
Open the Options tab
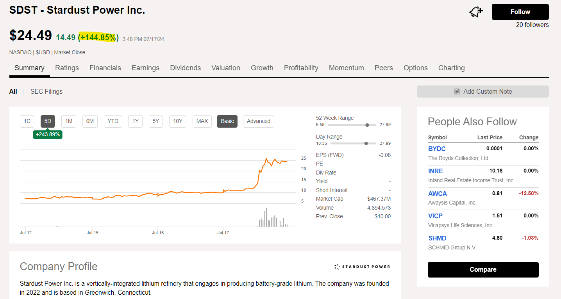tap(415, 68)
